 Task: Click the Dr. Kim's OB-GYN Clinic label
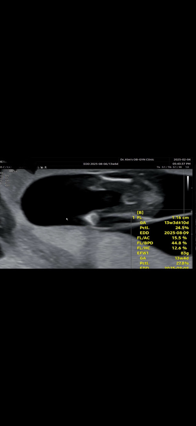pos(137,159)
